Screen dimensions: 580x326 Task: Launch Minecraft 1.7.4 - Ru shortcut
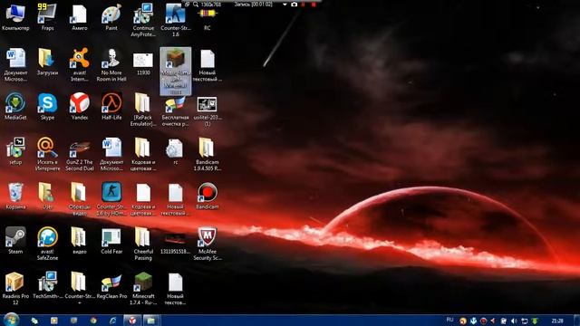[143, 288]
